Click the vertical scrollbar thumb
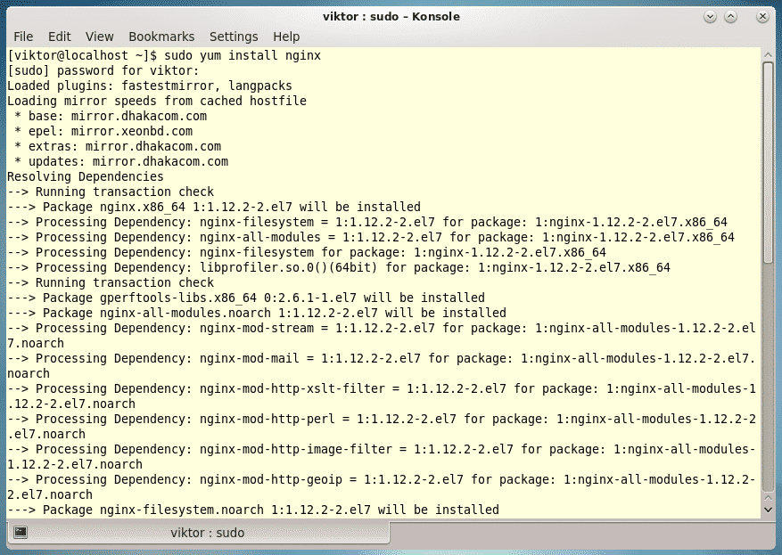Viewport: 782px width, 555px height. 768,162
